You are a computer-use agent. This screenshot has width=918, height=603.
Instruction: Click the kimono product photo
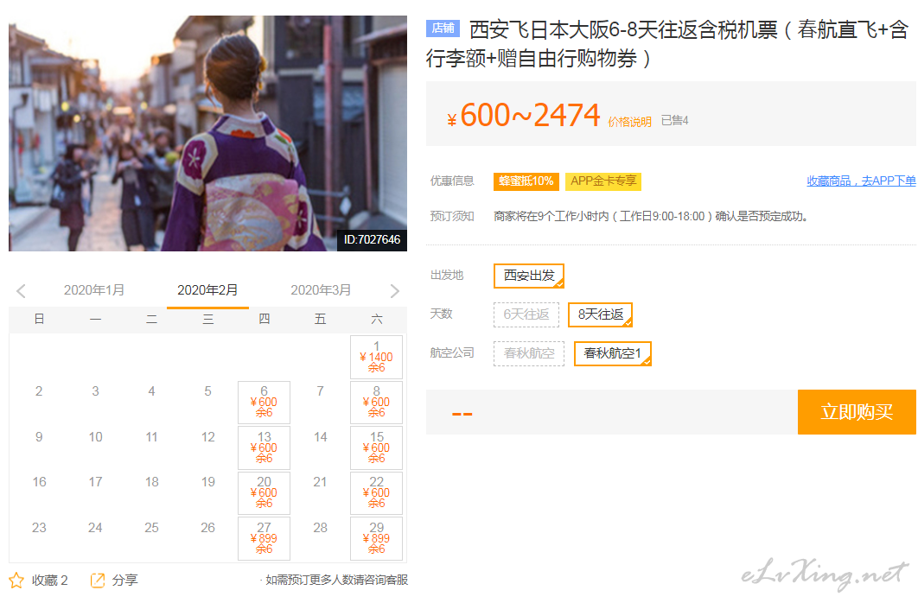(207, 133)
